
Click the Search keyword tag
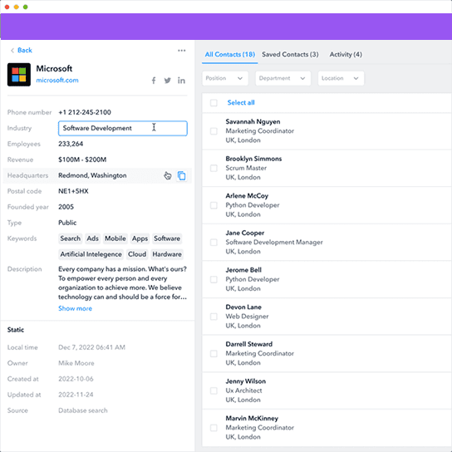coord(71,238)
